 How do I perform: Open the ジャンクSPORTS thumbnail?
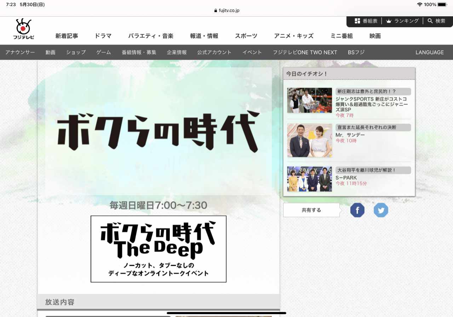pyautogui.click(x=310, y=100)
